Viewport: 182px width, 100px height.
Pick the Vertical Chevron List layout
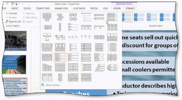click(73, 57)
